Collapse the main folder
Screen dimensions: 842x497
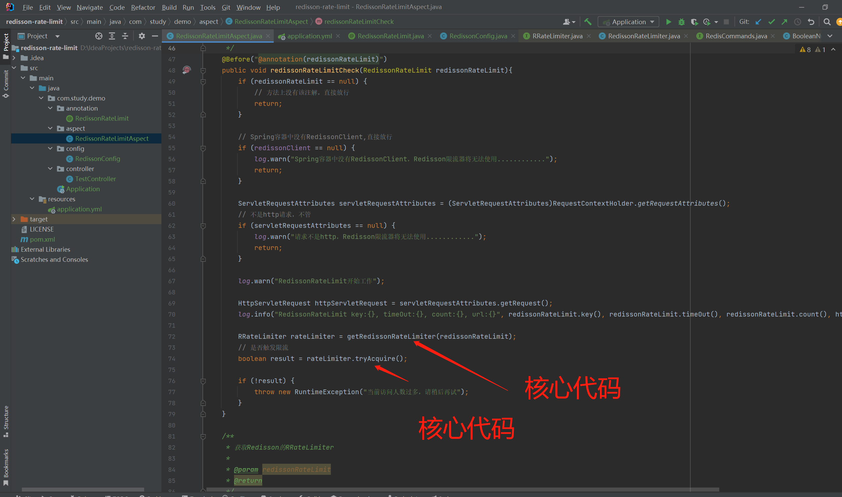(23, 78)
